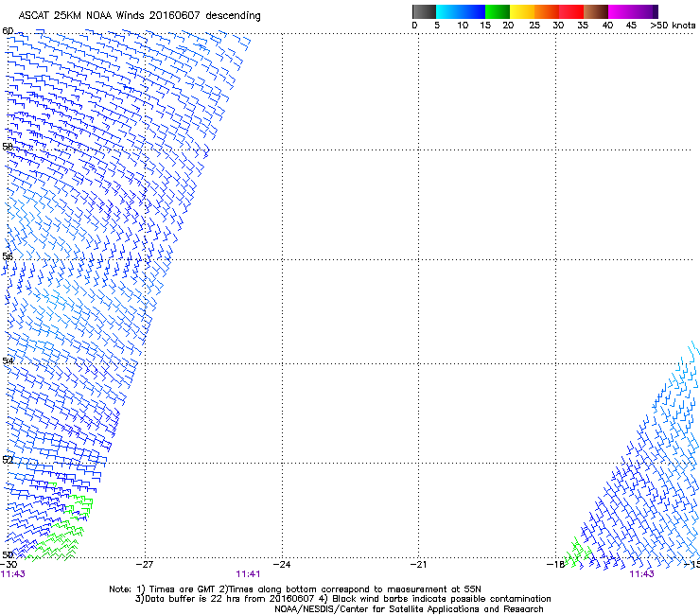The image size is (700, 615).
Task: Click the 'Note: 1) Times are GMT' line
Action: [x=294, y=589]
